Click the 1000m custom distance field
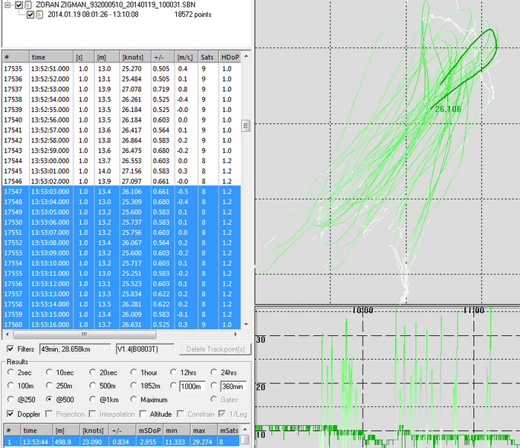This screenshot has height=448, width=520. point(192,386)
